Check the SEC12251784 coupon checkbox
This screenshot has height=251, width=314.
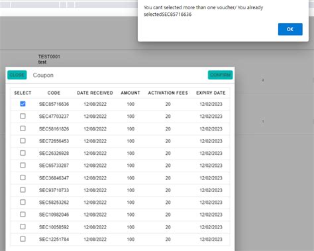point(23,239)
